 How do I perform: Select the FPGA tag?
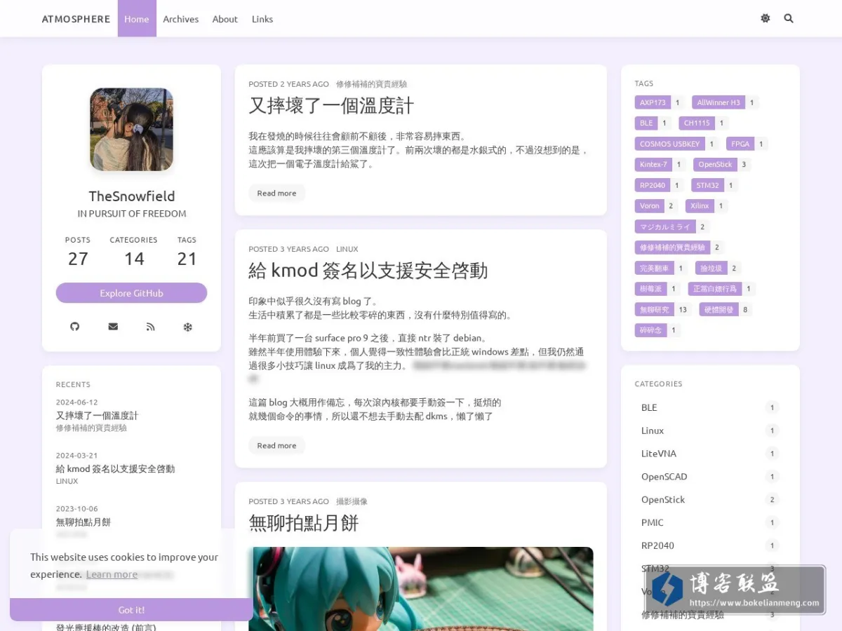point(740,144)
